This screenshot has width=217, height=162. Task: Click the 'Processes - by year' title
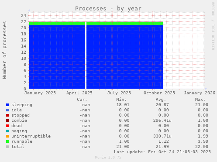108,9
